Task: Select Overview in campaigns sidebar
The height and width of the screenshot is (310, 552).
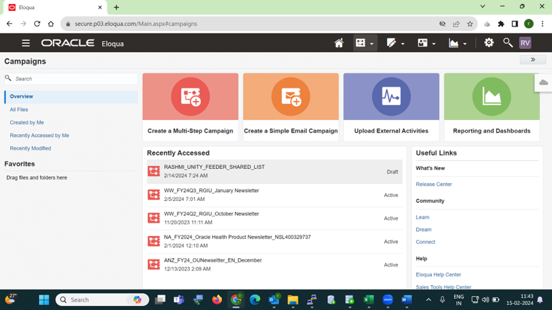Action: coord(72,96)
